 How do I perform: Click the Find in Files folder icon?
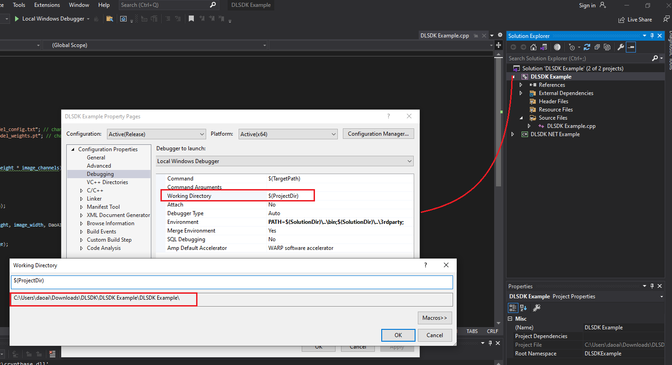point(110,19)
